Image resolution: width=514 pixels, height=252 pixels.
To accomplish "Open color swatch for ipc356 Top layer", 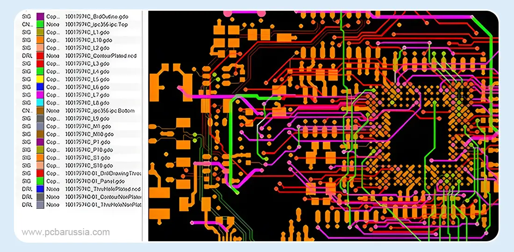I will [40, 24].
